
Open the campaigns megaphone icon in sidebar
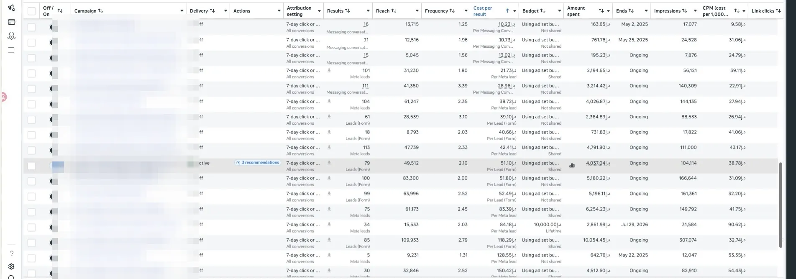(11, 8)
